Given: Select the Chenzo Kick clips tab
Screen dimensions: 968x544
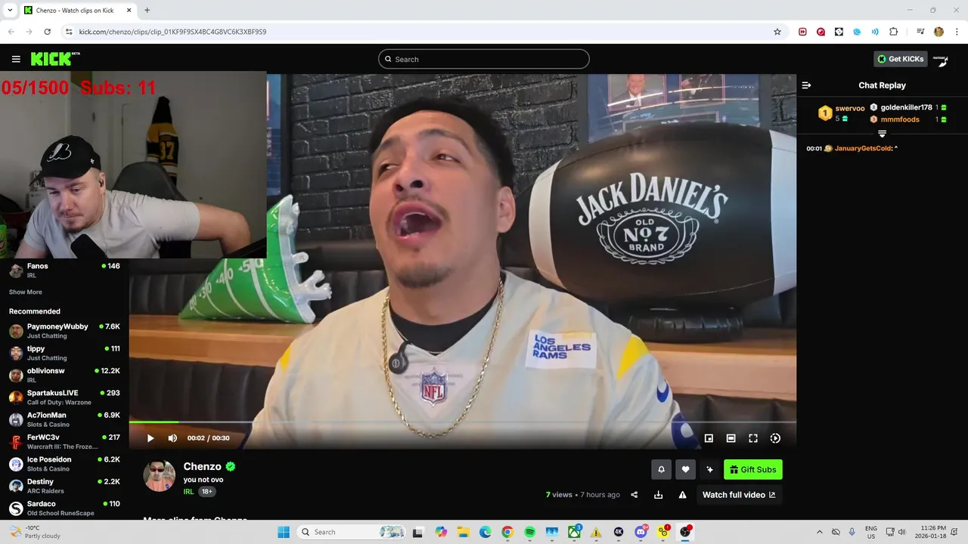Looking at the screenshot, I should tap(78, 10).
